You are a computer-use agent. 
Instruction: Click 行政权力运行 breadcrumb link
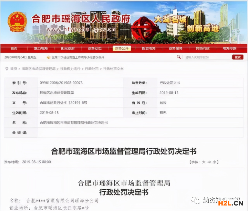point(70,69)
